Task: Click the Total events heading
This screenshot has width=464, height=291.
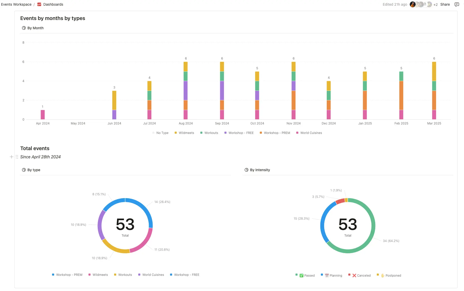Action: pyautogui.click(x=35, y=148)
